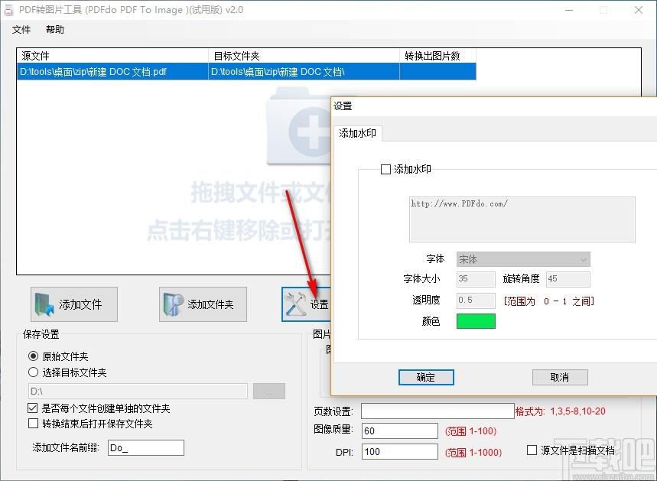Toggle create separate folder per file checkbox
Viewport: 657px width, 481px height.
33,408
